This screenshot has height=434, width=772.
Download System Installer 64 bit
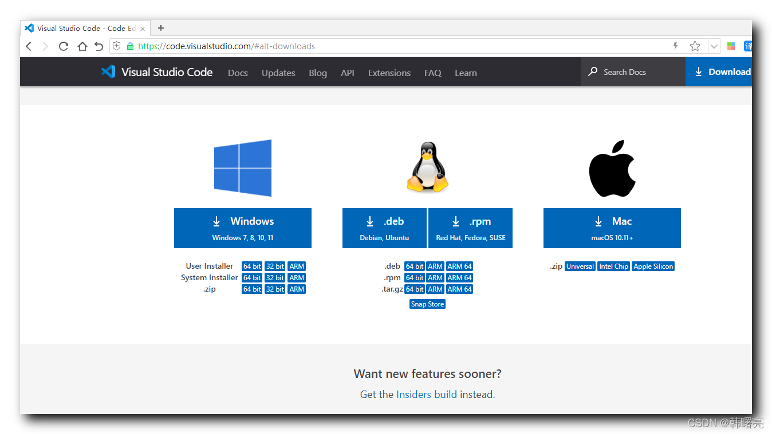252,278
